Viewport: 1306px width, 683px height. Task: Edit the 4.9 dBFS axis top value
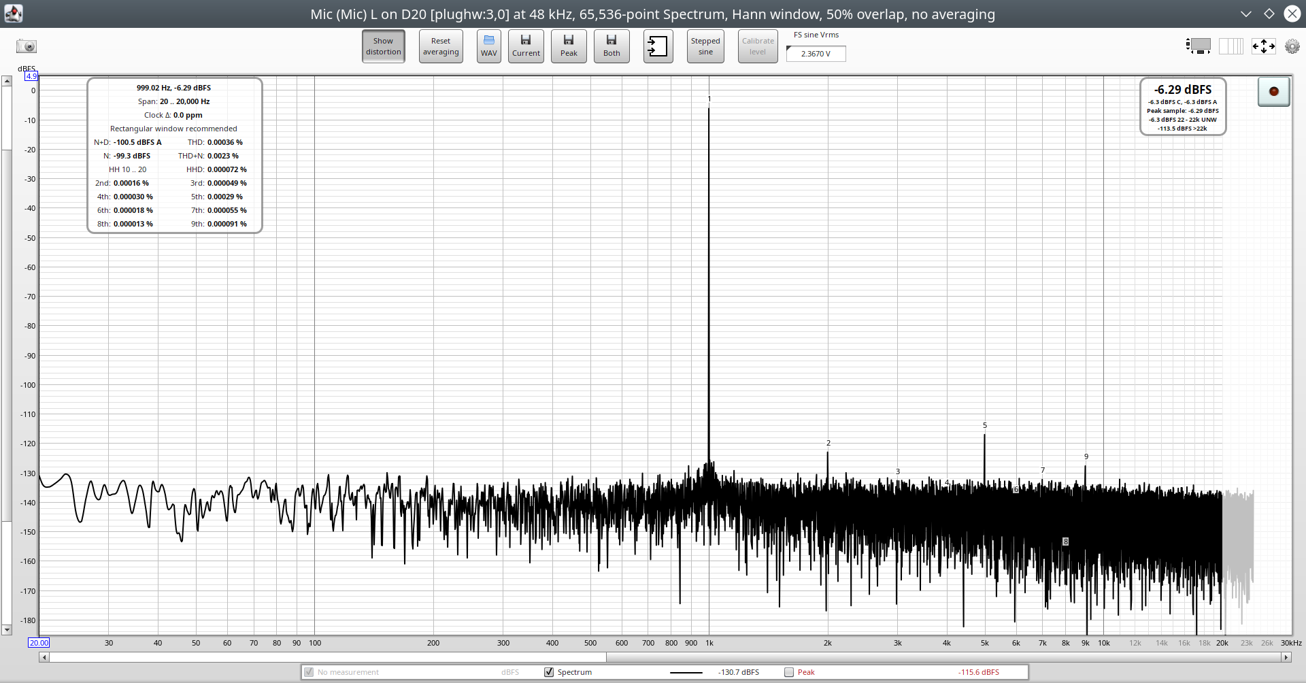[31, 76]
